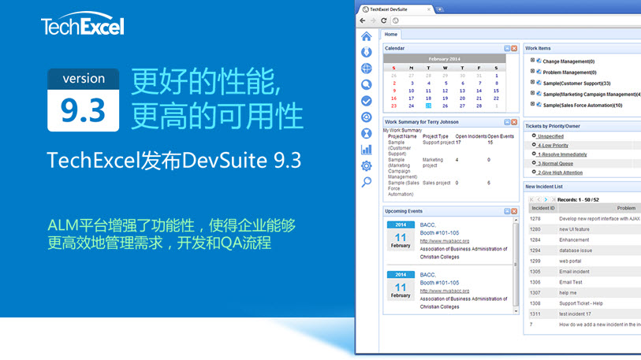Image resolution: width=641 pixels, height=360 pixels.
Task: Sort by the Problem column header
Action: coord(626,209)
